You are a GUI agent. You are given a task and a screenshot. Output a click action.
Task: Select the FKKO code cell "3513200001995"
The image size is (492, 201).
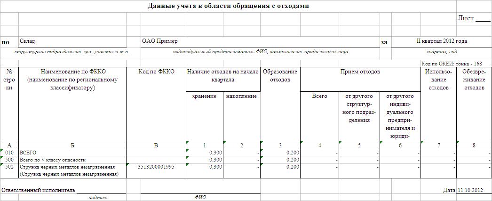click(x=157, y=167)
